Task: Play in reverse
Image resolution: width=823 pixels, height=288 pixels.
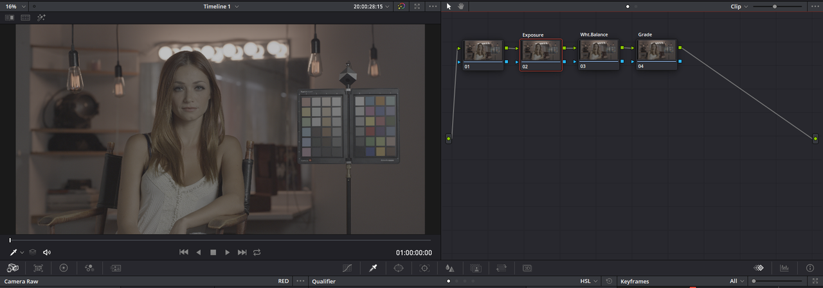Action: pyautogui.click(x=199, y=253)
